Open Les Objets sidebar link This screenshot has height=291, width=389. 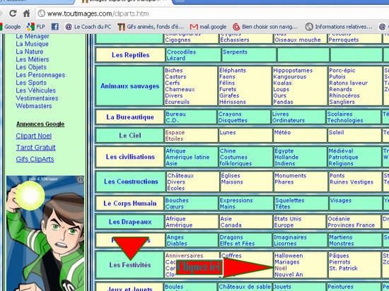31,67
